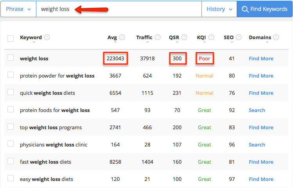Image resolution: width=293 pixels, height=188 pixels.
Task: Click keyword 'protein powder for weight loss'
Action: pos(57,76)
